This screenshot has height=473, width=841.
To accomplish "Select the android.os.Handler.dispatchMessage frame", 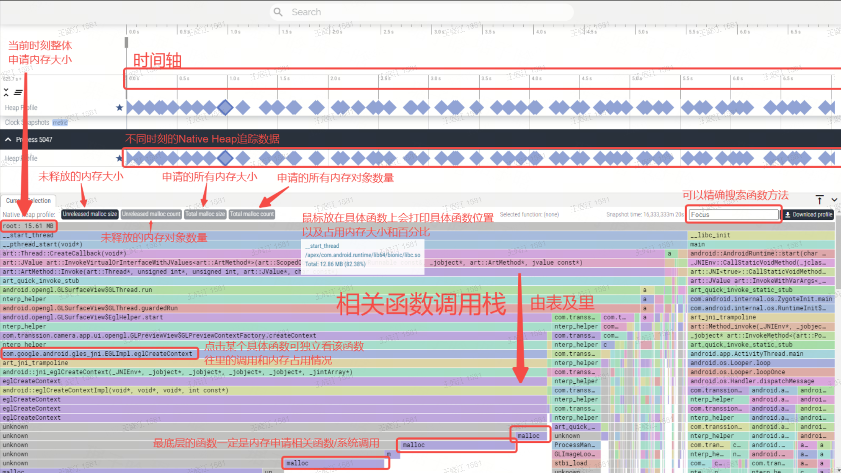I will [x=761, y=381].
